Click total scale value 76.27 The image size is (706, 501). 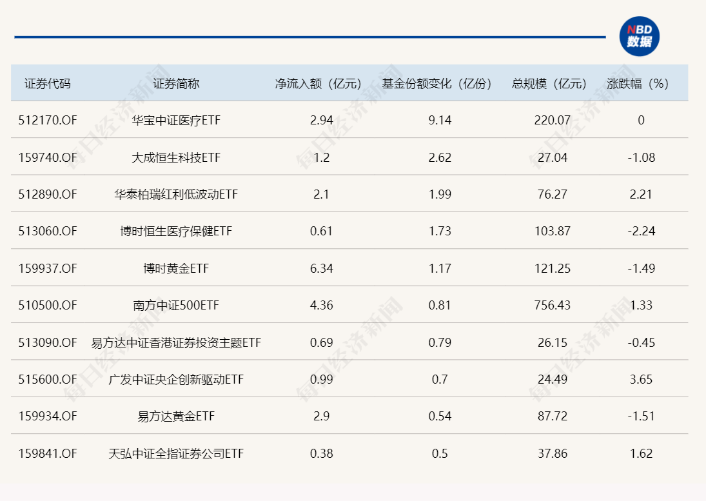pyautogui.click(x=553, y=195)
